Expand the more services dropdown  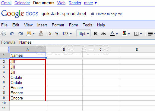tap(90, 3)
